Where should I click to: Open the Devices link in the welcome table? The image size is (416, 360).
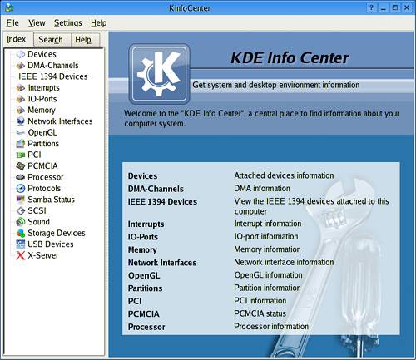click(142, 176)
